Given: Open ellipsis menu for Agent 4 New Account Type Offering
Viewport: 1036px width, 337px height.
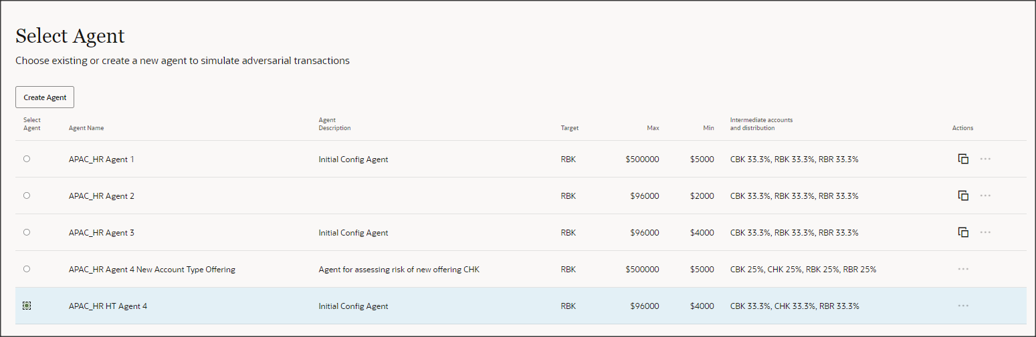Looking at the screenshot, I should pyautogui.click(x=963, y=269).
